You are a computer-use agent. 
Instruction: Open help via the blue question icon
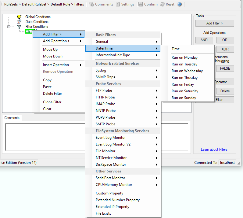coord(180,4)
